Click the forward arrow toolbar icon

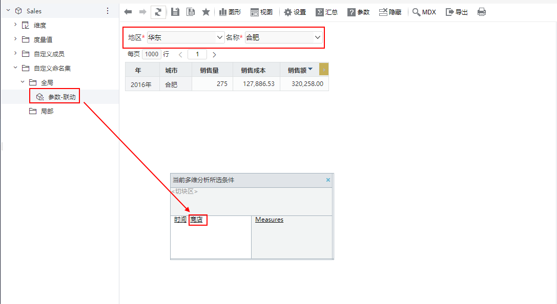click(143, 12)
